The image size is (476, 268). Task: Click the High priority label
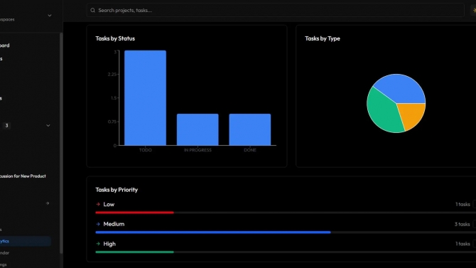[x=109, y=244]
